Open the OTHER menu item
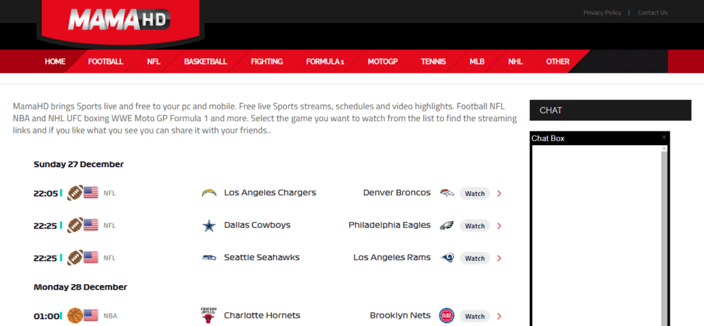 558,61
